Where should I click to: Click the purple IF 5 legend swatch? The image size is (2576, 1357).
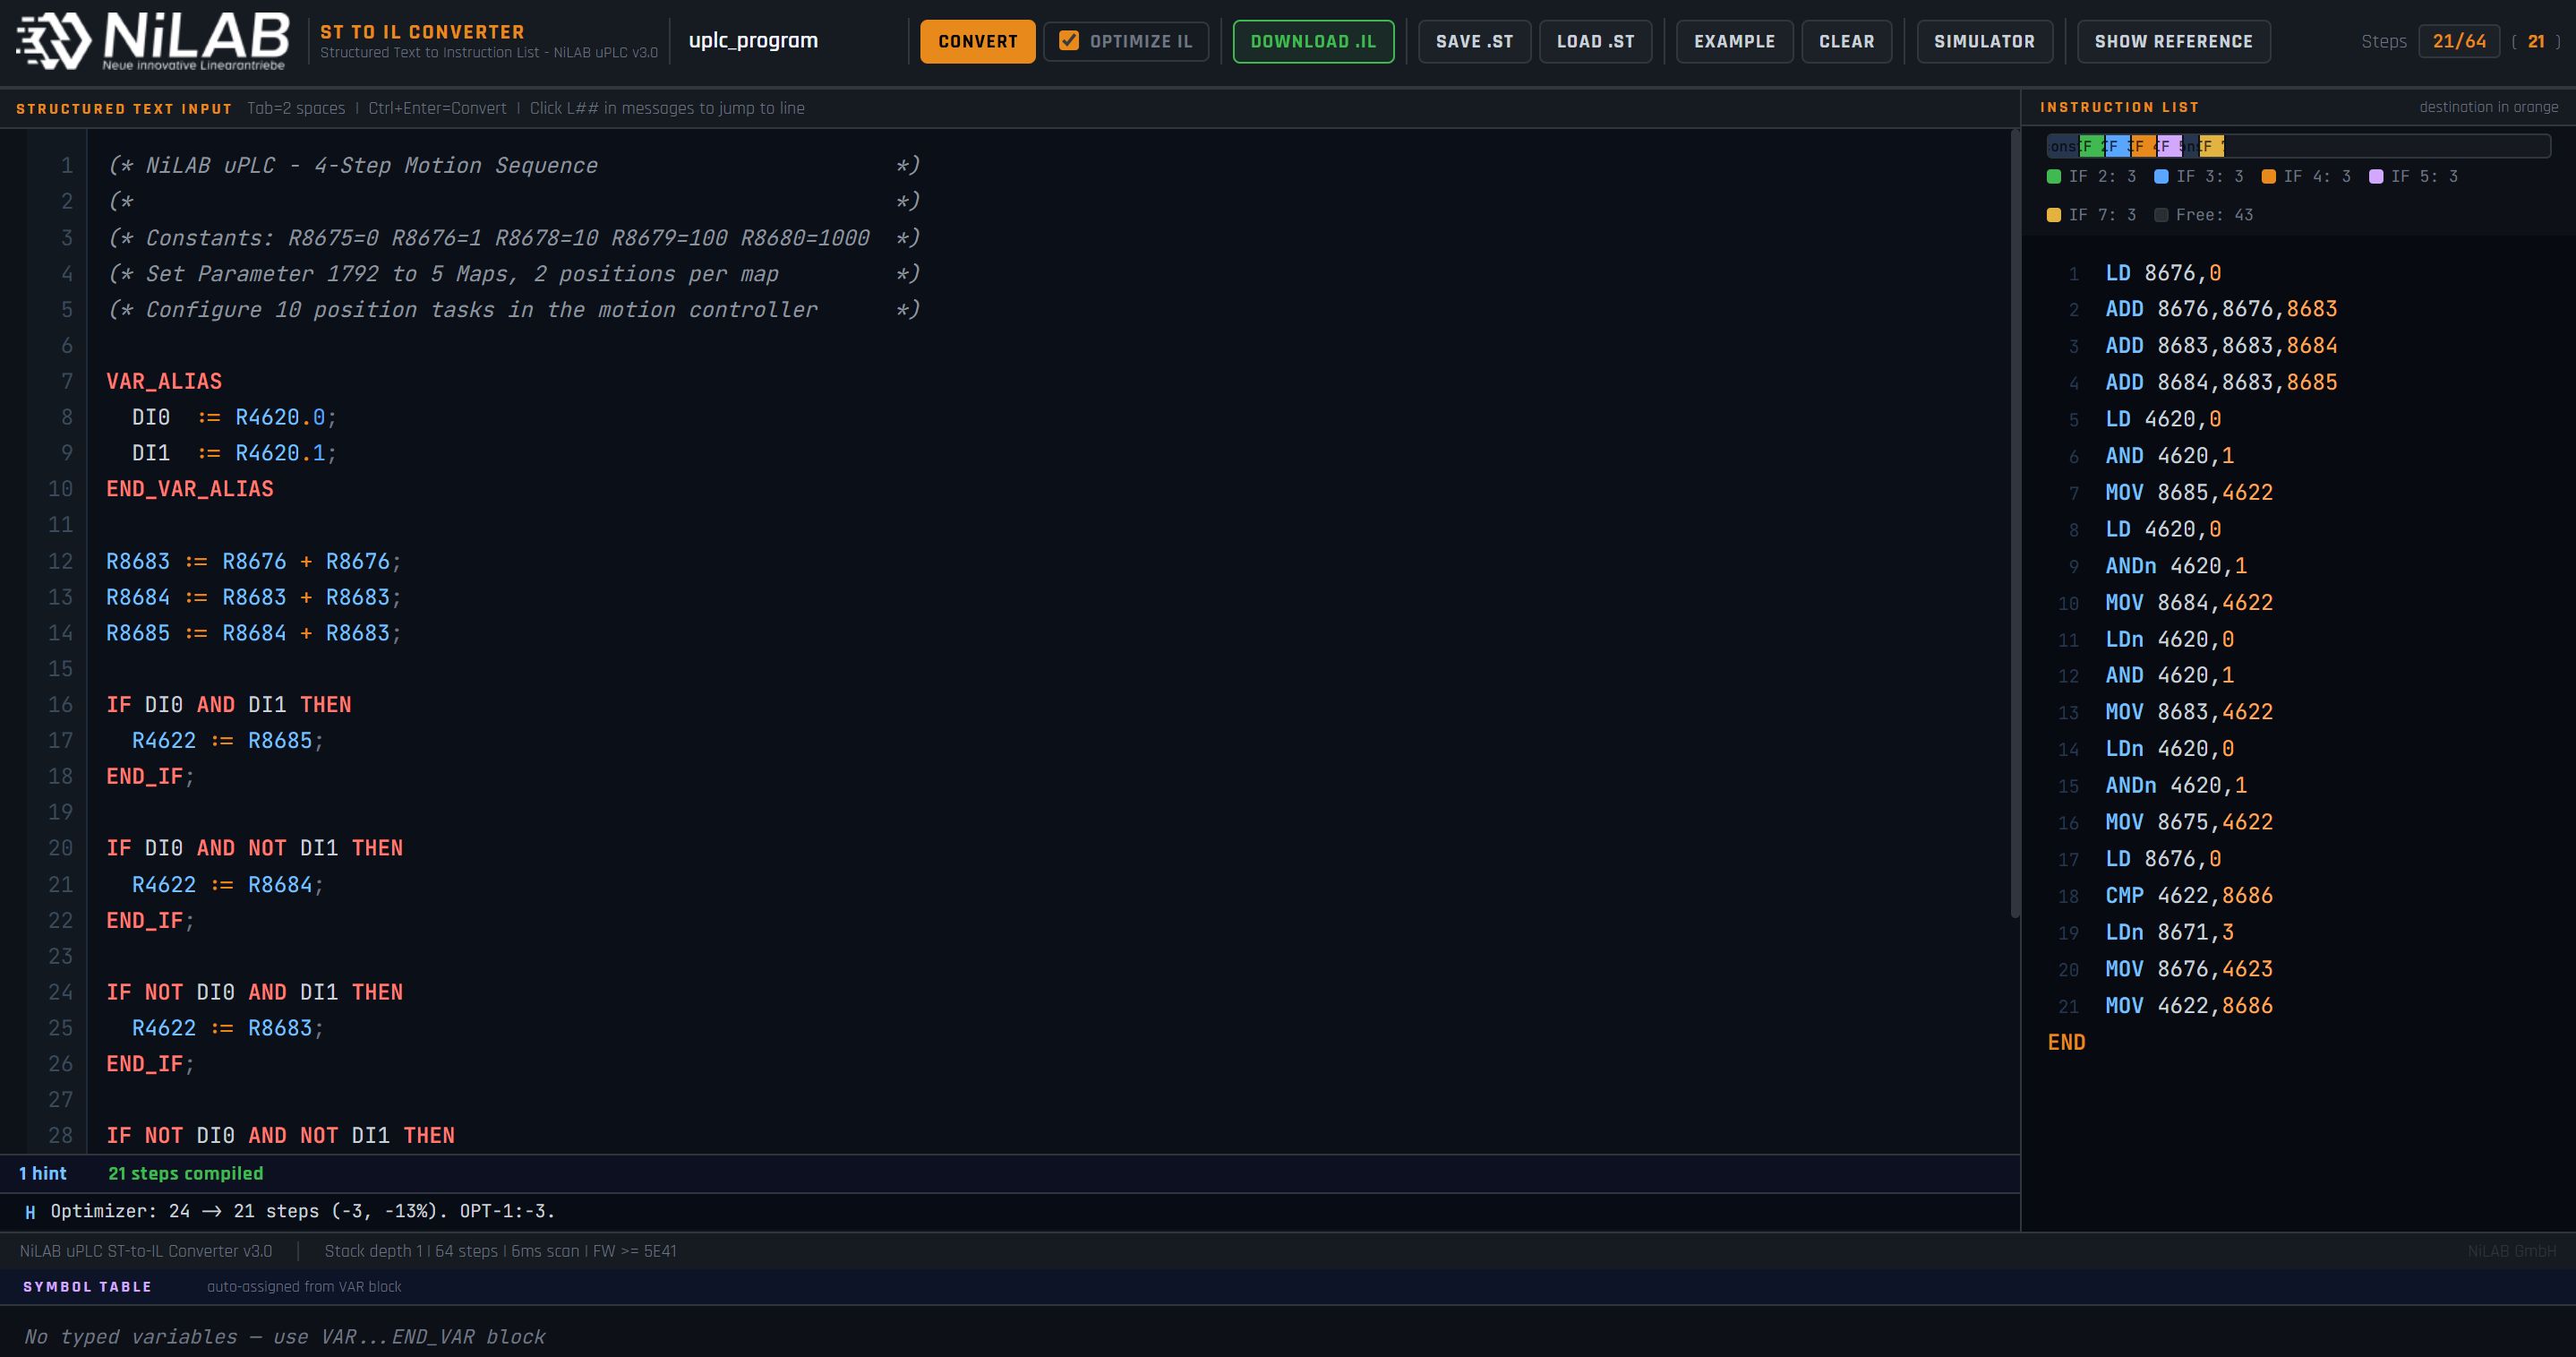click(2376, 176)
